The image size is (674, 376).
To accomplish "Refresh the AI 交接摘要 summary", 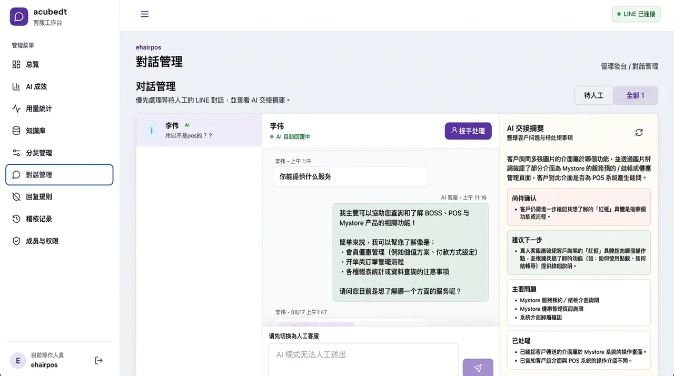I will [639, 133].
